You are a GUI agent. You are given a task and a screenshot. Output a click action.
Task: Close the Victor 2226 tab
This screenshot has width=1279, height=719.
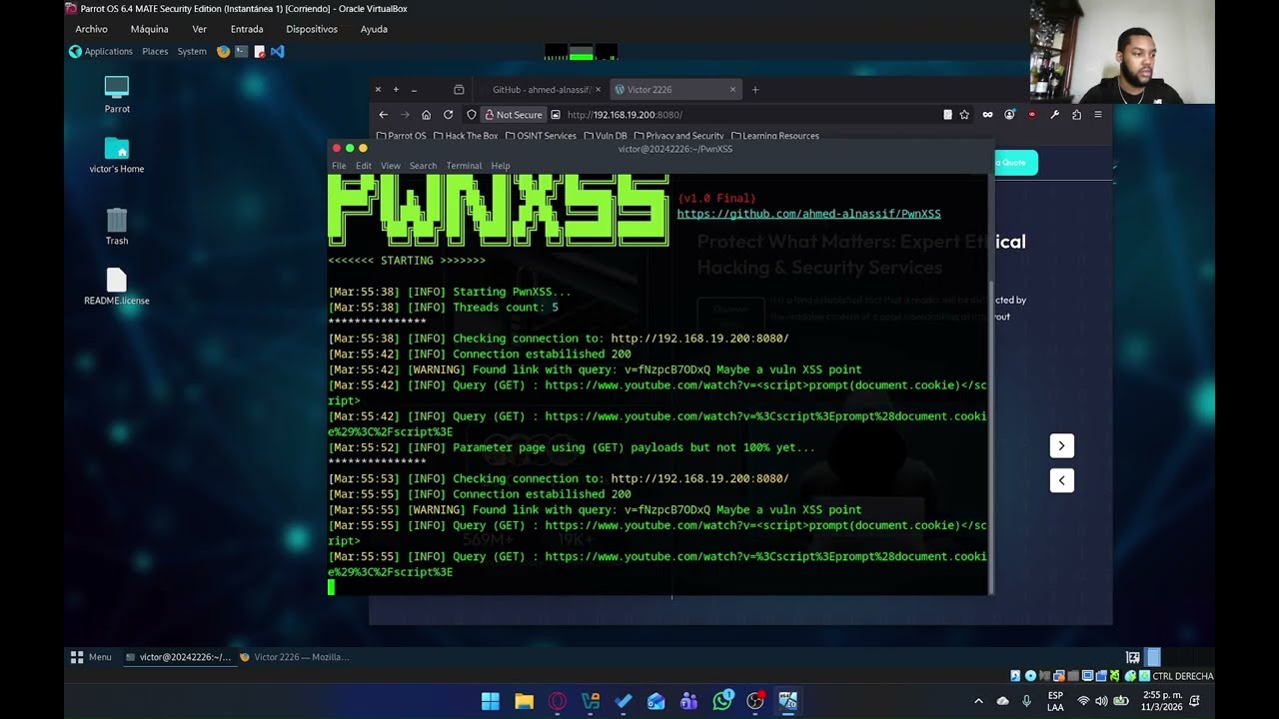pos(732,90)
